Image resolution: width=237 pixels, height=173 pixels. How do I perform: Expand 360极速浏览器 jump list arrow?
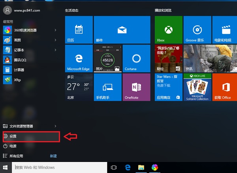point(55,30)
